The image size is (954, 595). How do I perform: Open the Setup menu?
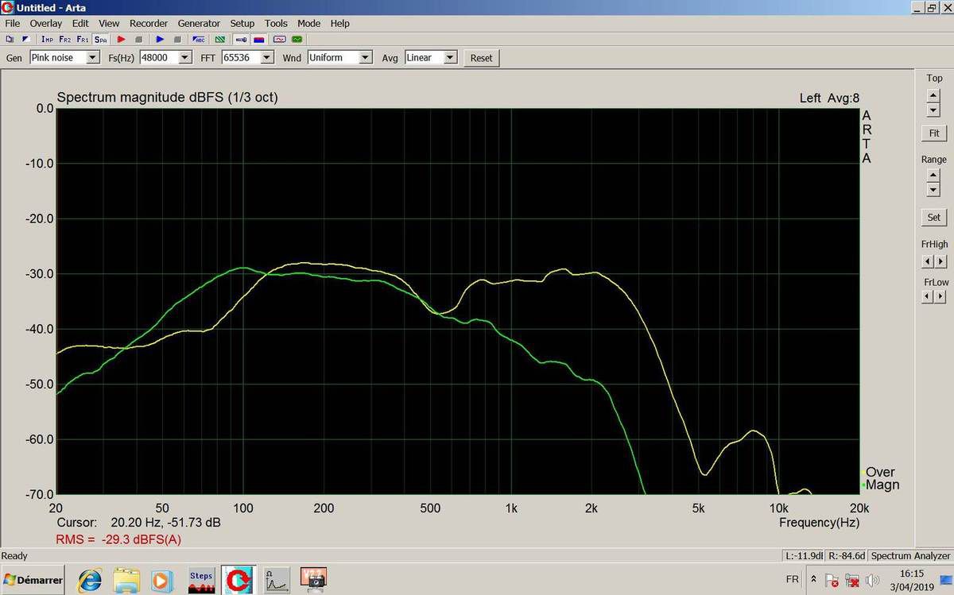coord(242,24)
